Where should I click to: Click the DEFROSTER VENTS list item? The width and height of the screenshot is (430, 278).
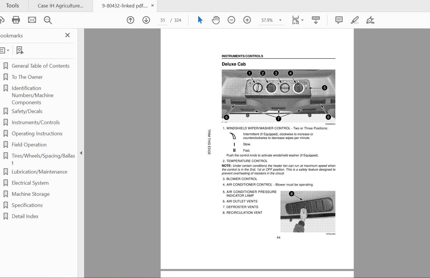pyautogui.click(x=240, y=207)
